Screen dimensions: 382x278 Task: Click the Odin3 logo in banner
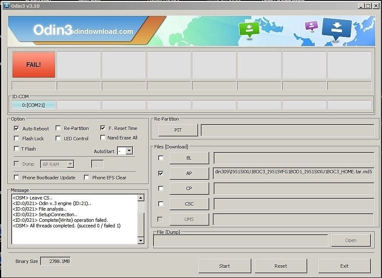click(53, 30)
